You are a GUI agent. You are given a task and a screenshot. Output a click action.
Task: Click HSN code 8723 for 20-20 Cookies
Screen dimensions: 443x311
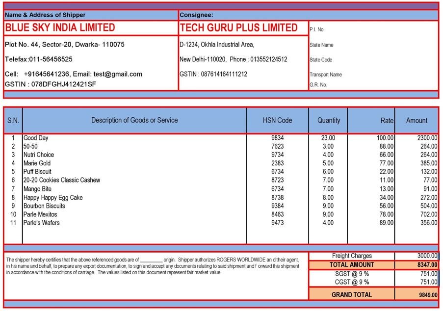point(278,180)
